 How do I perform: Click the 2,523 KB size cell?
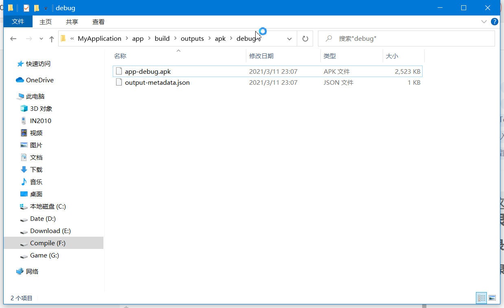click(x=408, y=71)
